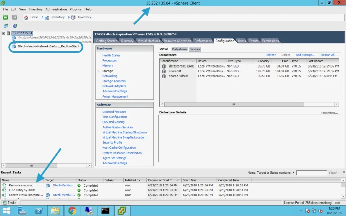Click the Tasks icon in status bar
The width and height of the screenshot is (346, 216).
pos(4,202)
